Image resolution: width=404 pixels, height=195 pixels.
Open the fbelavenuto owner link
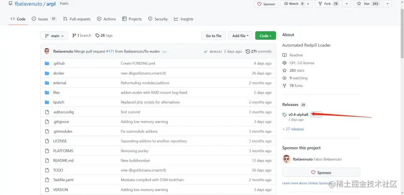[x=28, y=4]
